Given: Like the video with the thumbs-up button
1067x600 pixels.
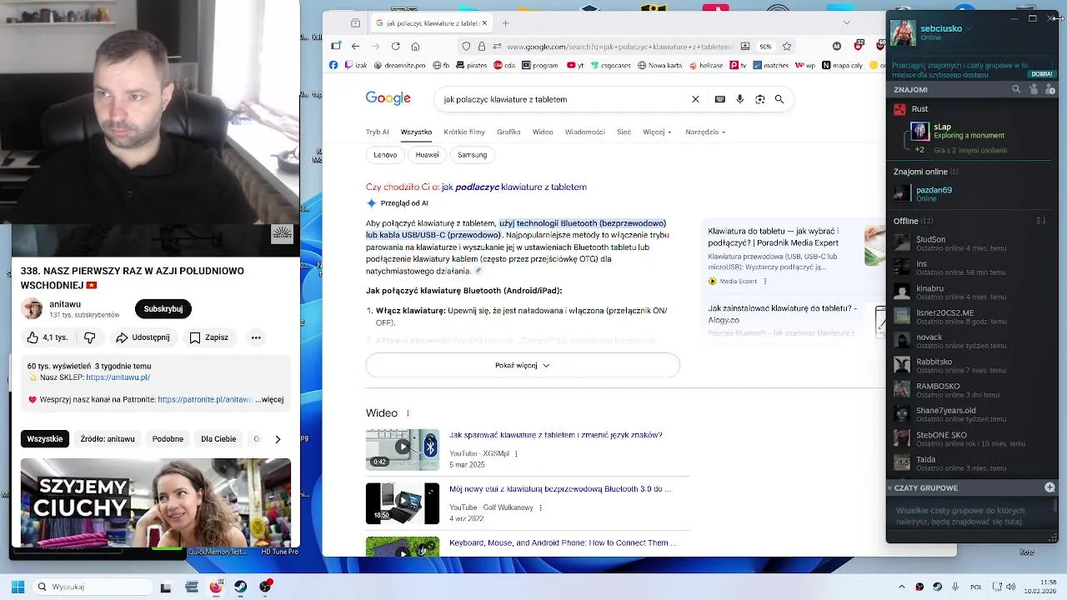Looking at the screenshot, I should point(47,337).
